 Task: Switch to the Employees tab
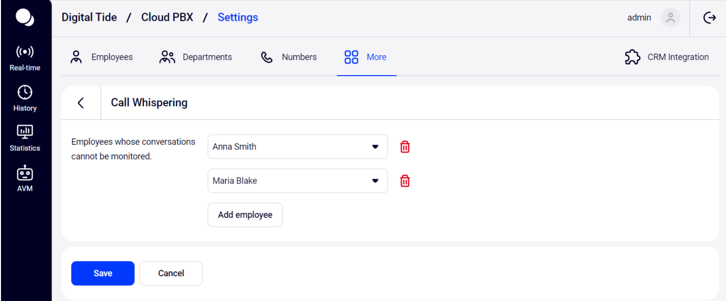[x=101, y=57]
